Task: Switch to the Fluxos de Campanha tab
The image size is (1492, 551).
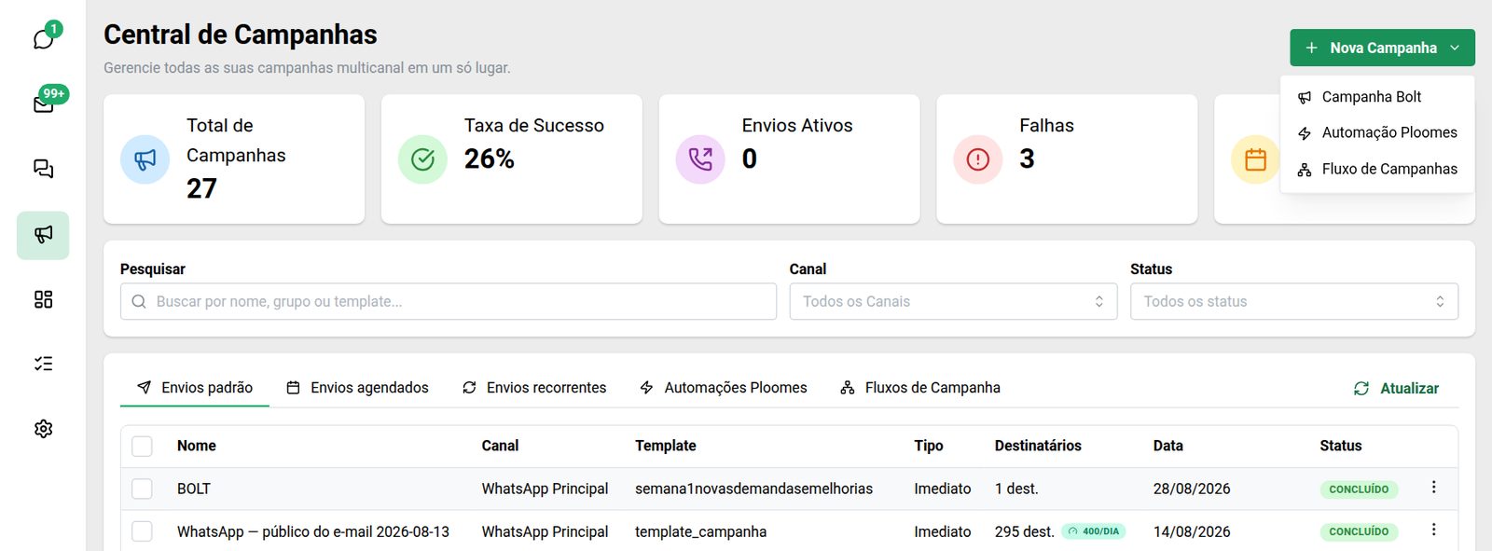Action: (920, 388)
